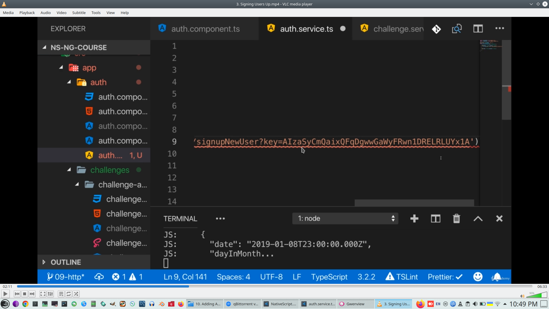Image resolution: width=549 pixels, height=309 pixels.
Task: Adjust the VLC volume slider
Action: 537,295
